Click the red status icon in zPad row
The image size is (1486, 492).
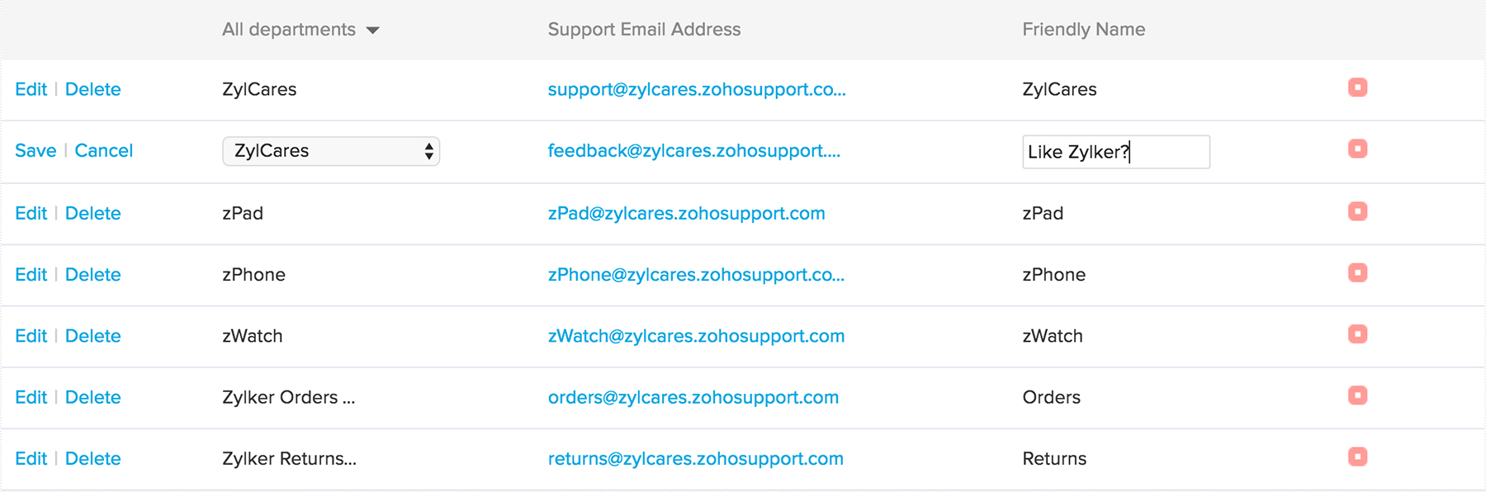[1357, 211]
